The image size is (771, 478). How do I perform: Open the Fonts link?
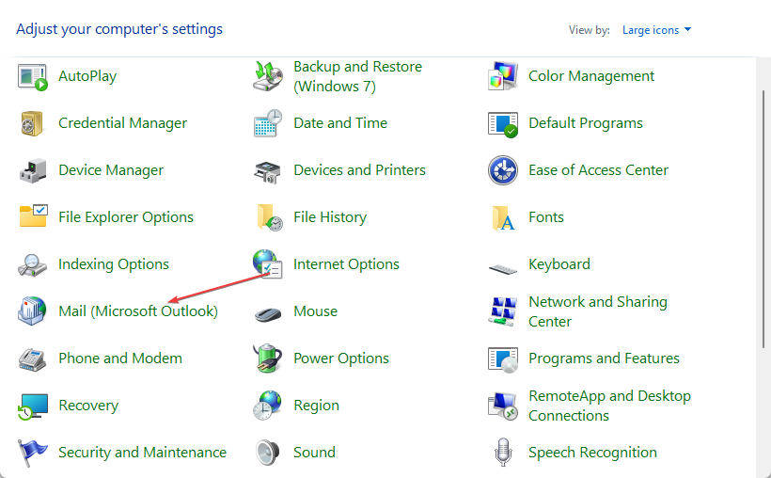(x=545, y=217)
